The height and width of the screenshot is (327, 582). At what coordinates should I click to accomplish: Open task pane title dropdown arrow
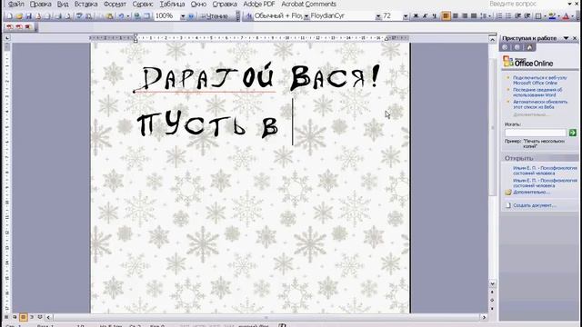coord(566,38)
